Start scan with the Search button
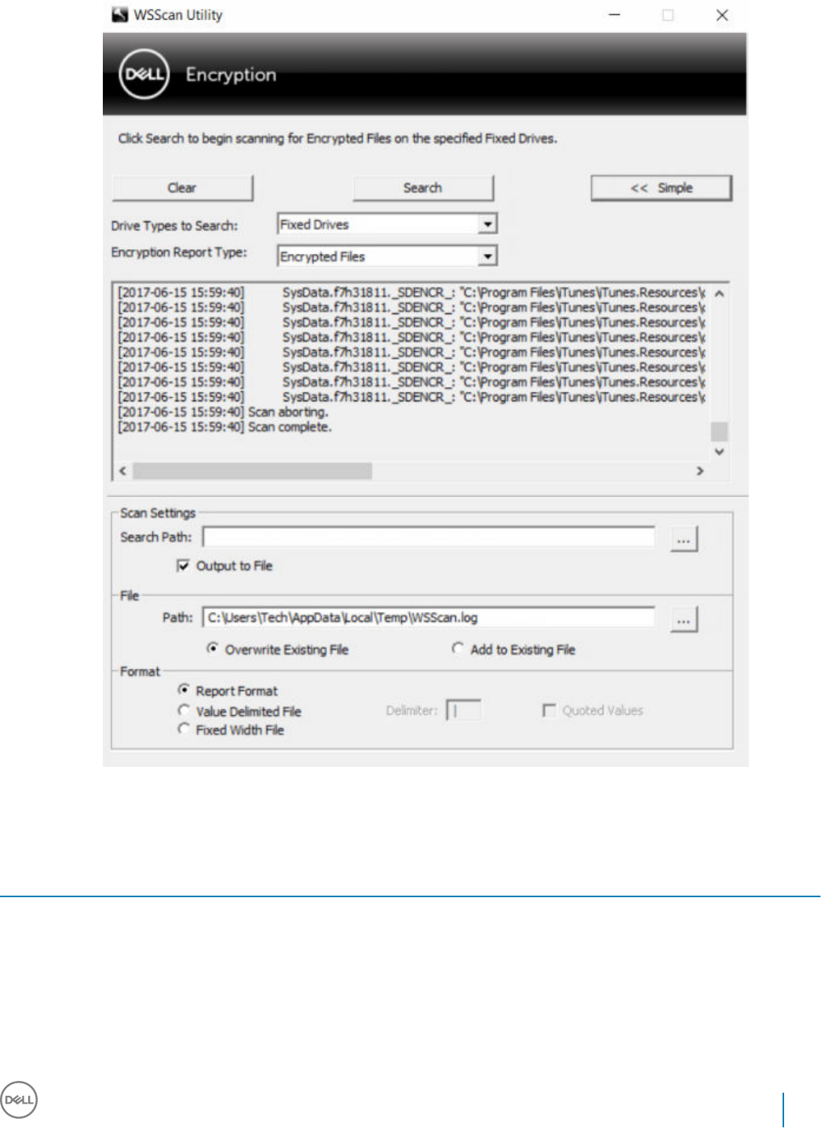The image size is (821, 1128). (423, 188)
